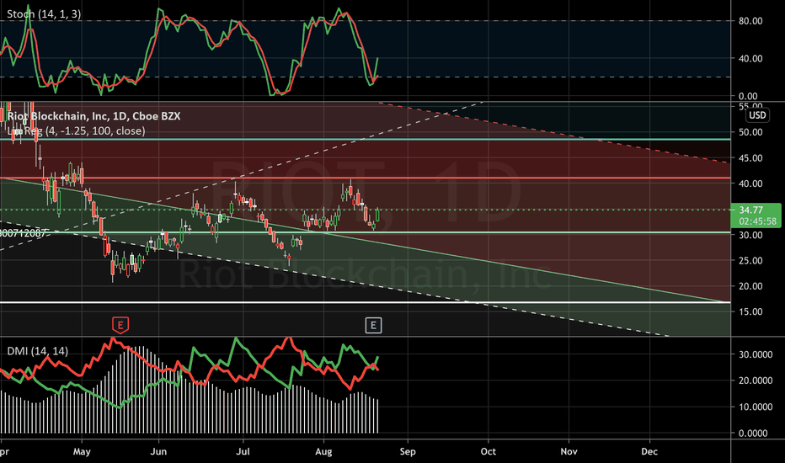
Task: Click the Oct label on time axis
Action: click(489, 451)
